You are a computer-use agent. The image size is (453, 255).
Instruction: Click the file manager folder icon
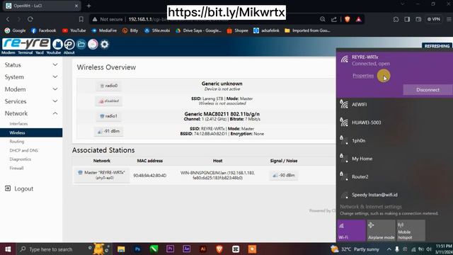click(81, 44)
